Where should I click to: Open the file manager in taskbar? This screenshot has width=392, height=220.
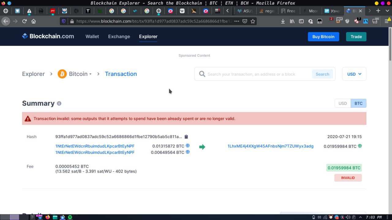click(x=55, y=217)
